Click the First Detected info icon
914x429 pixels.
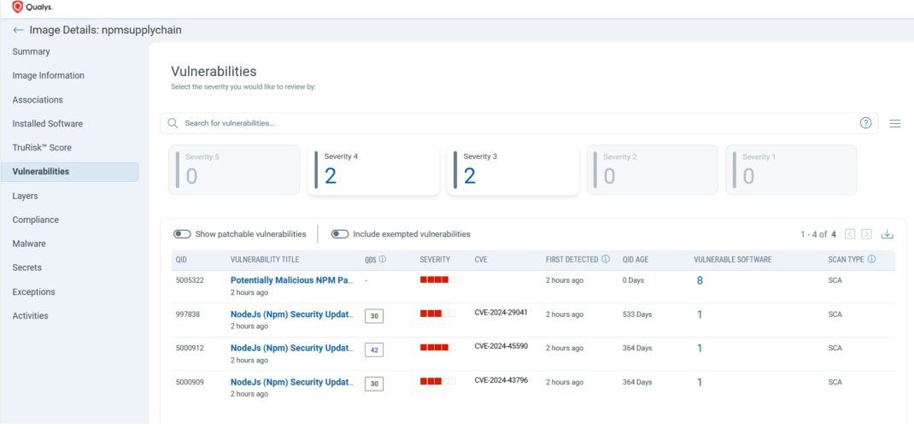[x=606, y=259]
